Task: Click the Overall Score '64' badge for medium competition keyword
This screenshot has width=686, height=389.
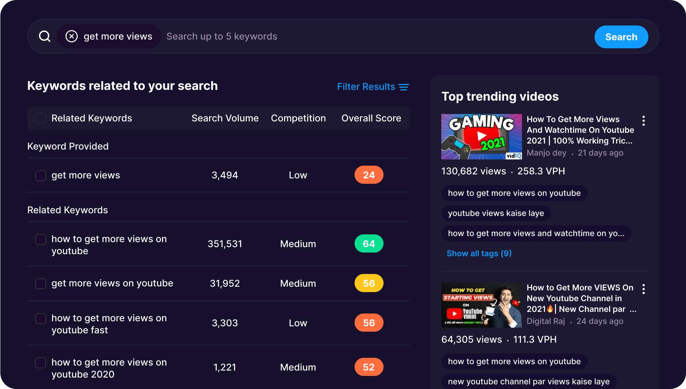Action: [x=369, y=244]
